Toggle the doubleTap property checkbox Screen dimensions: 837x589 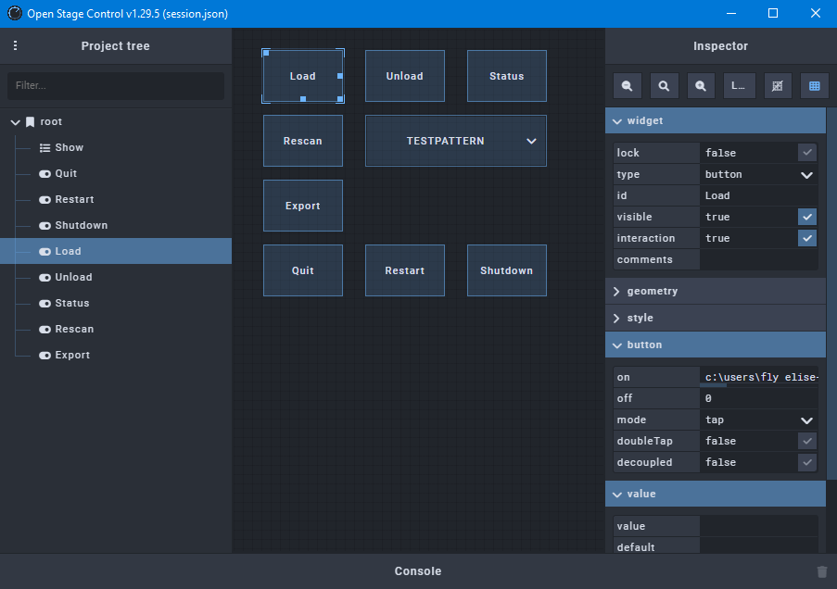(807, 441)
